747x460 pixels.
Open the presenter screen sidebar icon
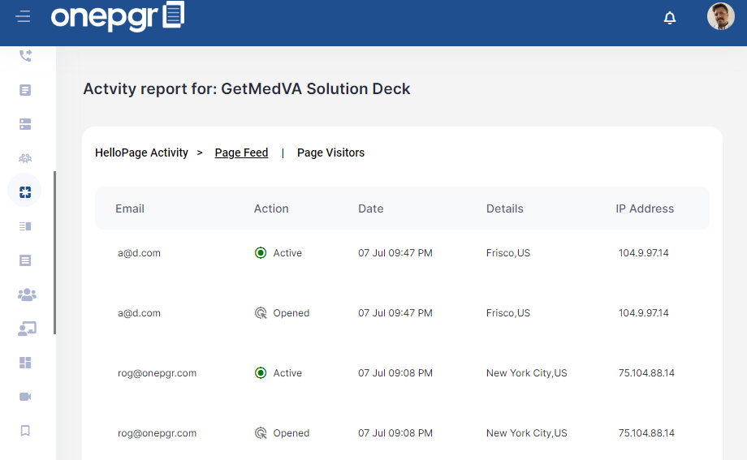pyautogui.click(x=27, y=329)
